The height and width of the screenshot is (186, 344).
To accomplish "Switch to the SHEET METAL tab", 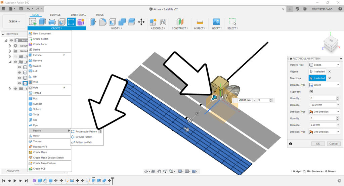I will click(x=78, y=15).
